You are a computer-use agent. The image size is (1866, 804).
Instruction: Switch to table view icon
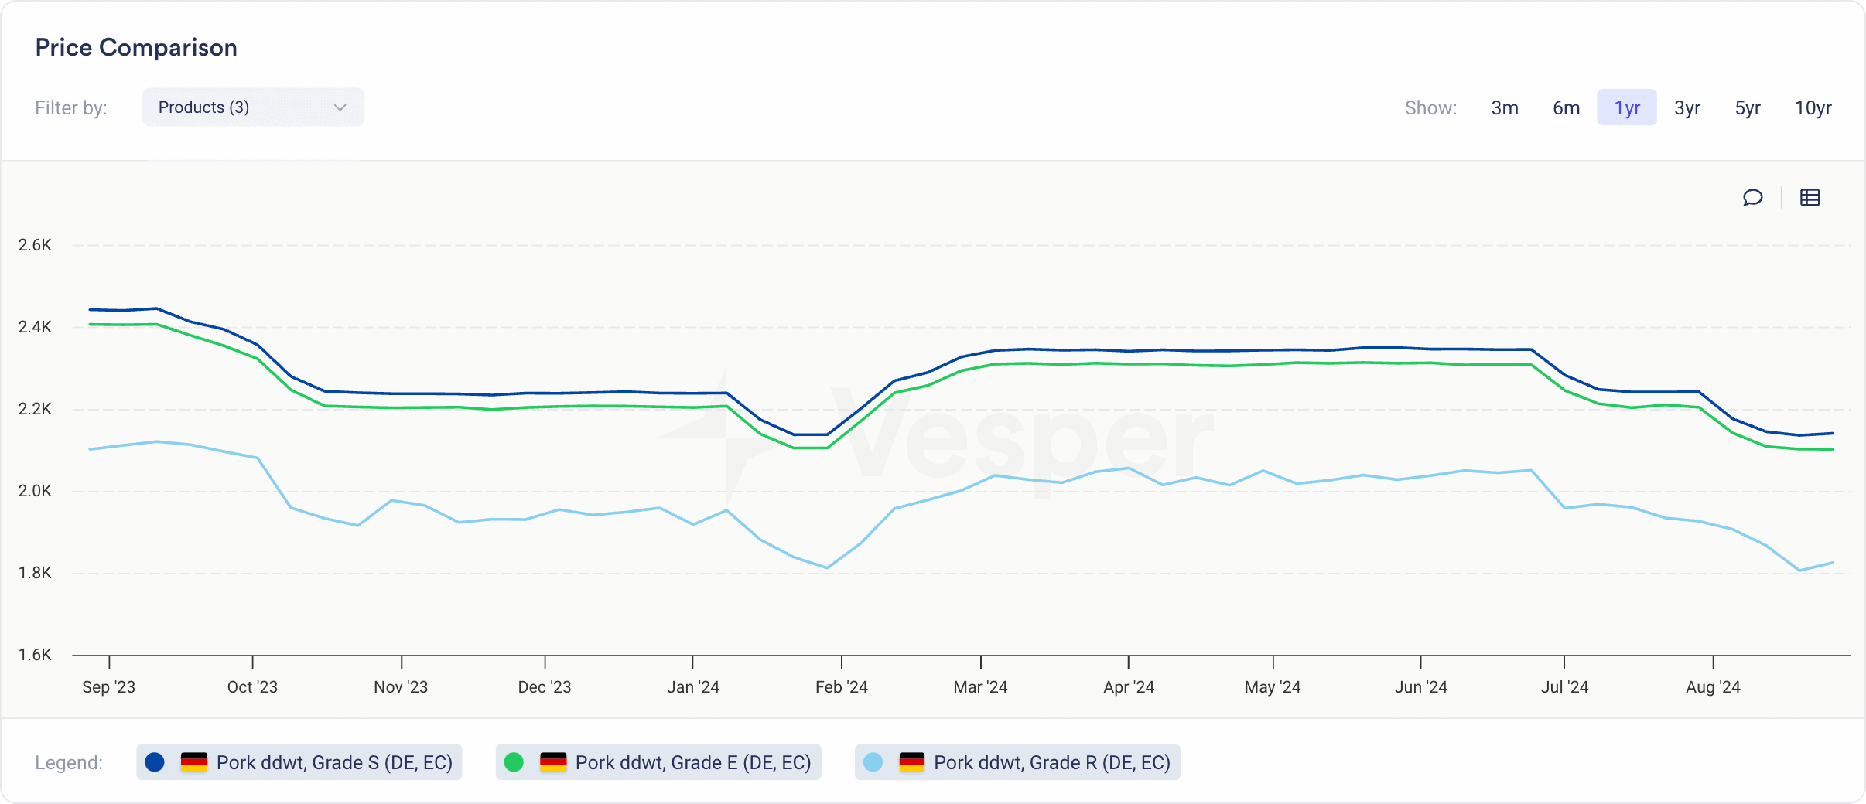(1810, 198)
